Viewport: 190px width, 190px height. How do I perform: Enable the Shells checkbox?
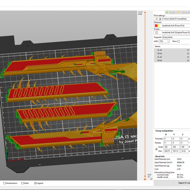point(22,183)
